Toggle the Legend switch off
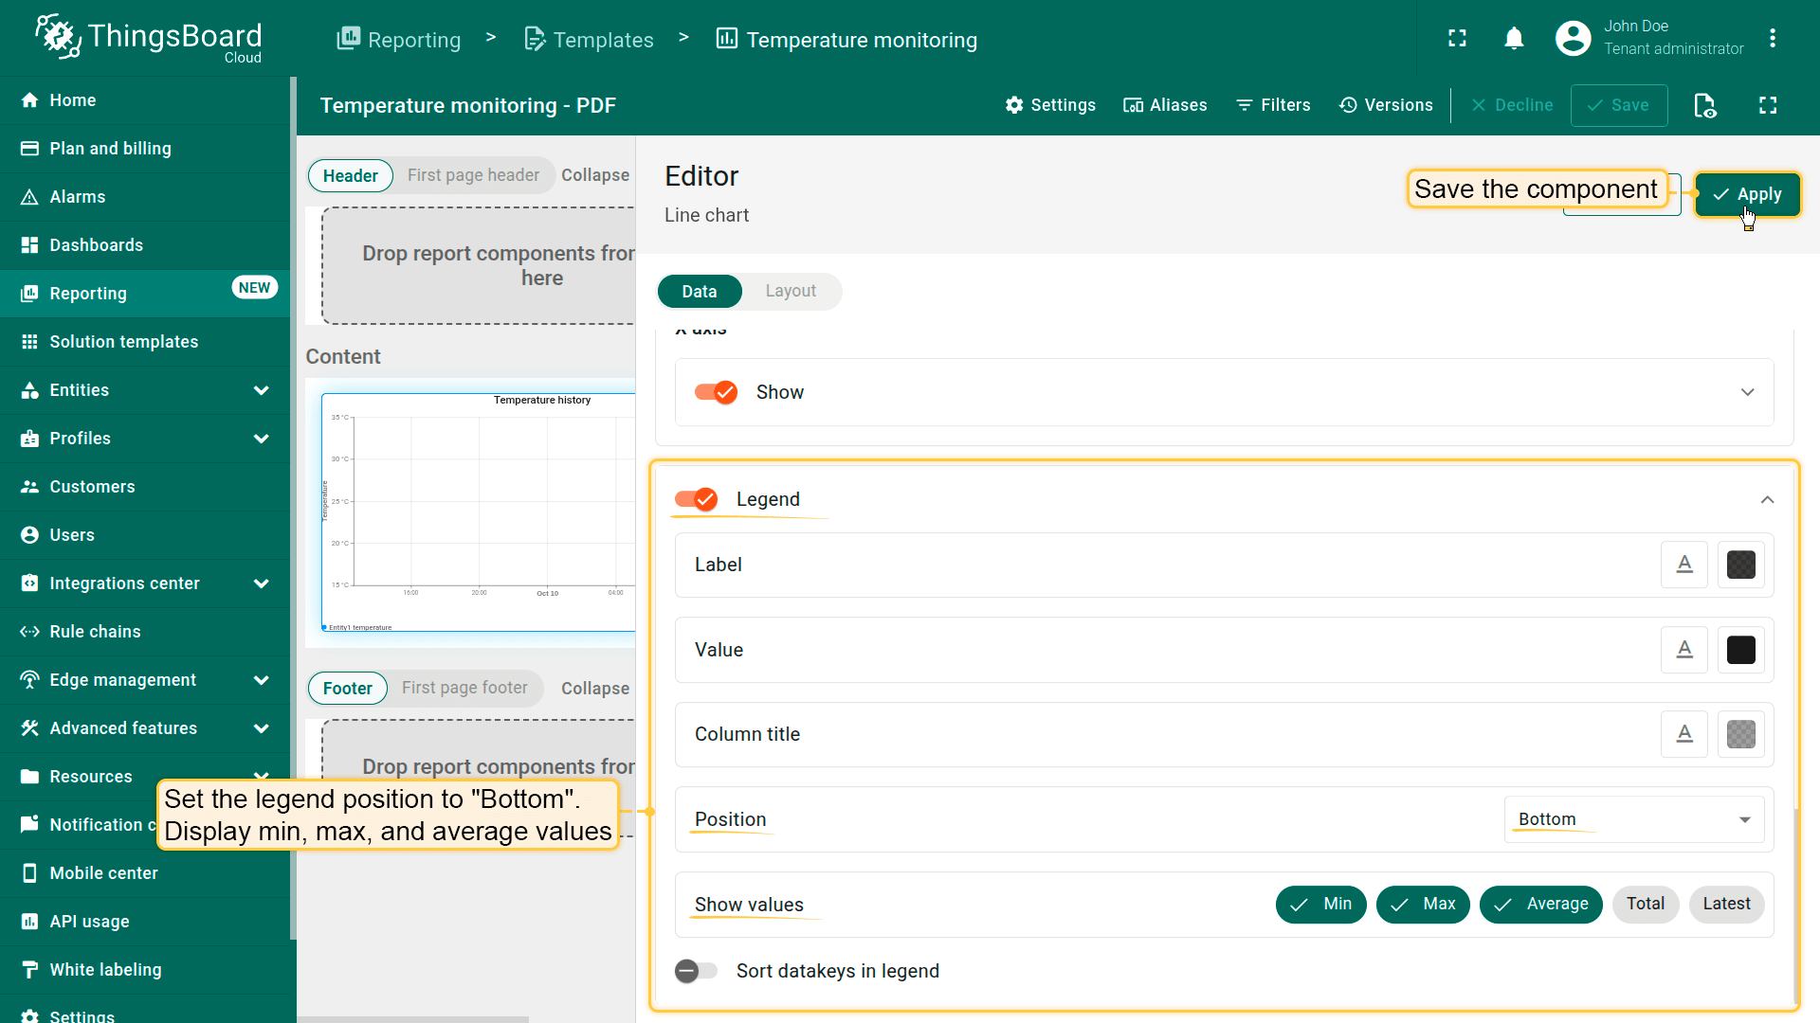Viewport: 1820px width, 1023px height. (x=697, y=499)
